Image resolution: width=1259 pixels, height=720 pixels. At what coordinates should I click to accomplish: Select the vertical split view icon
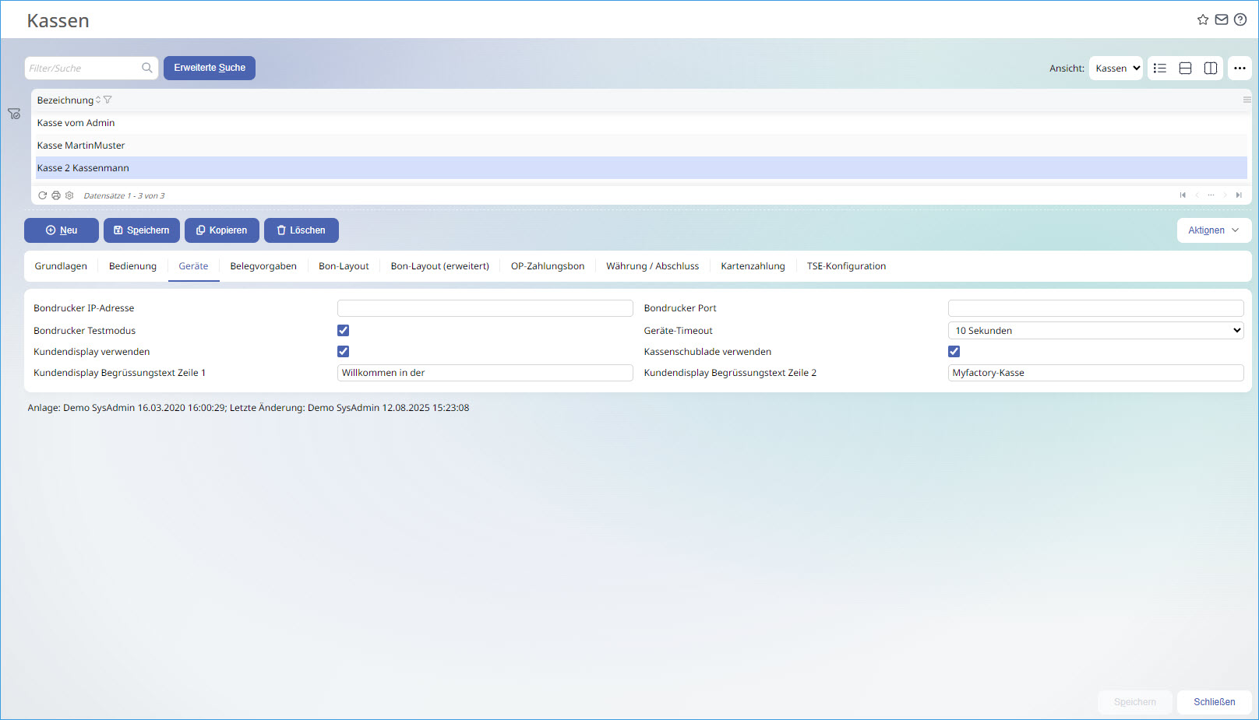click(1211, 68)
